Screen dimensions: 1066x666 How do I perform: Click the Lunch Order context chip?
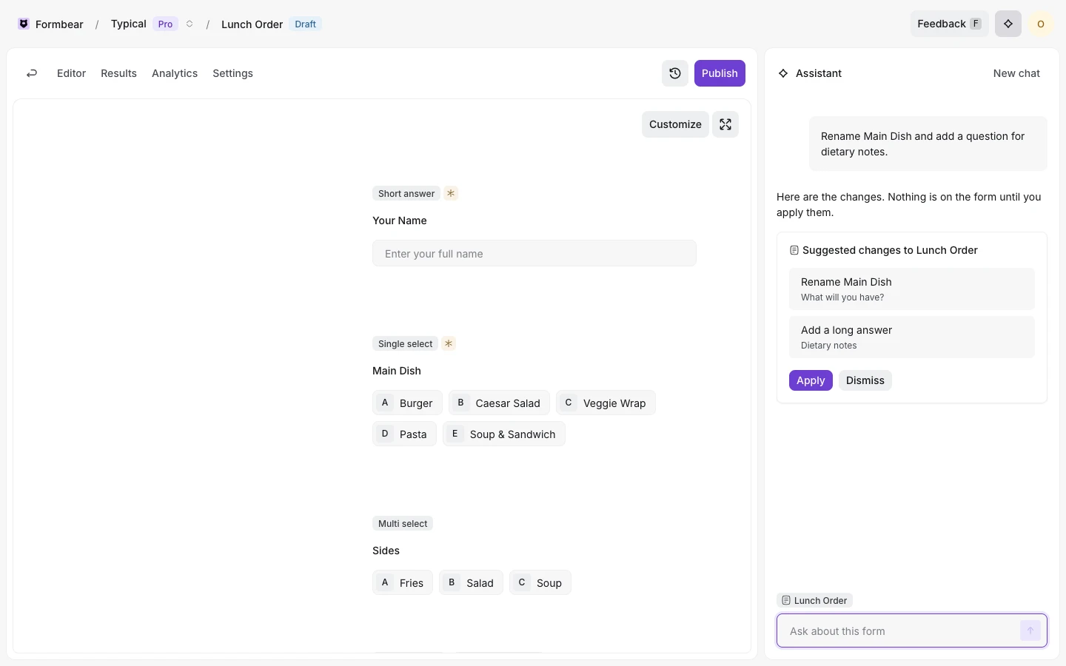814,600
